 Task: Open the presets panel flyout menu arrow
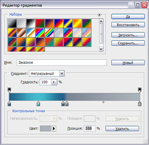[x=99, y=15]
